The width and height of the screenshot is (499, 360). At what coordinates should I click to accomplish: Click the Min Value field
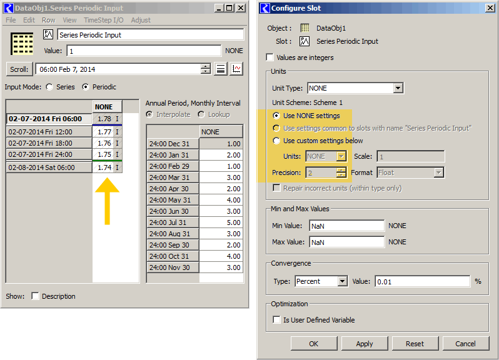pos(346,226)
